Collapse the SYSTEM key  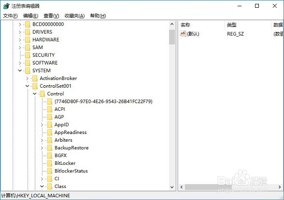20,71
